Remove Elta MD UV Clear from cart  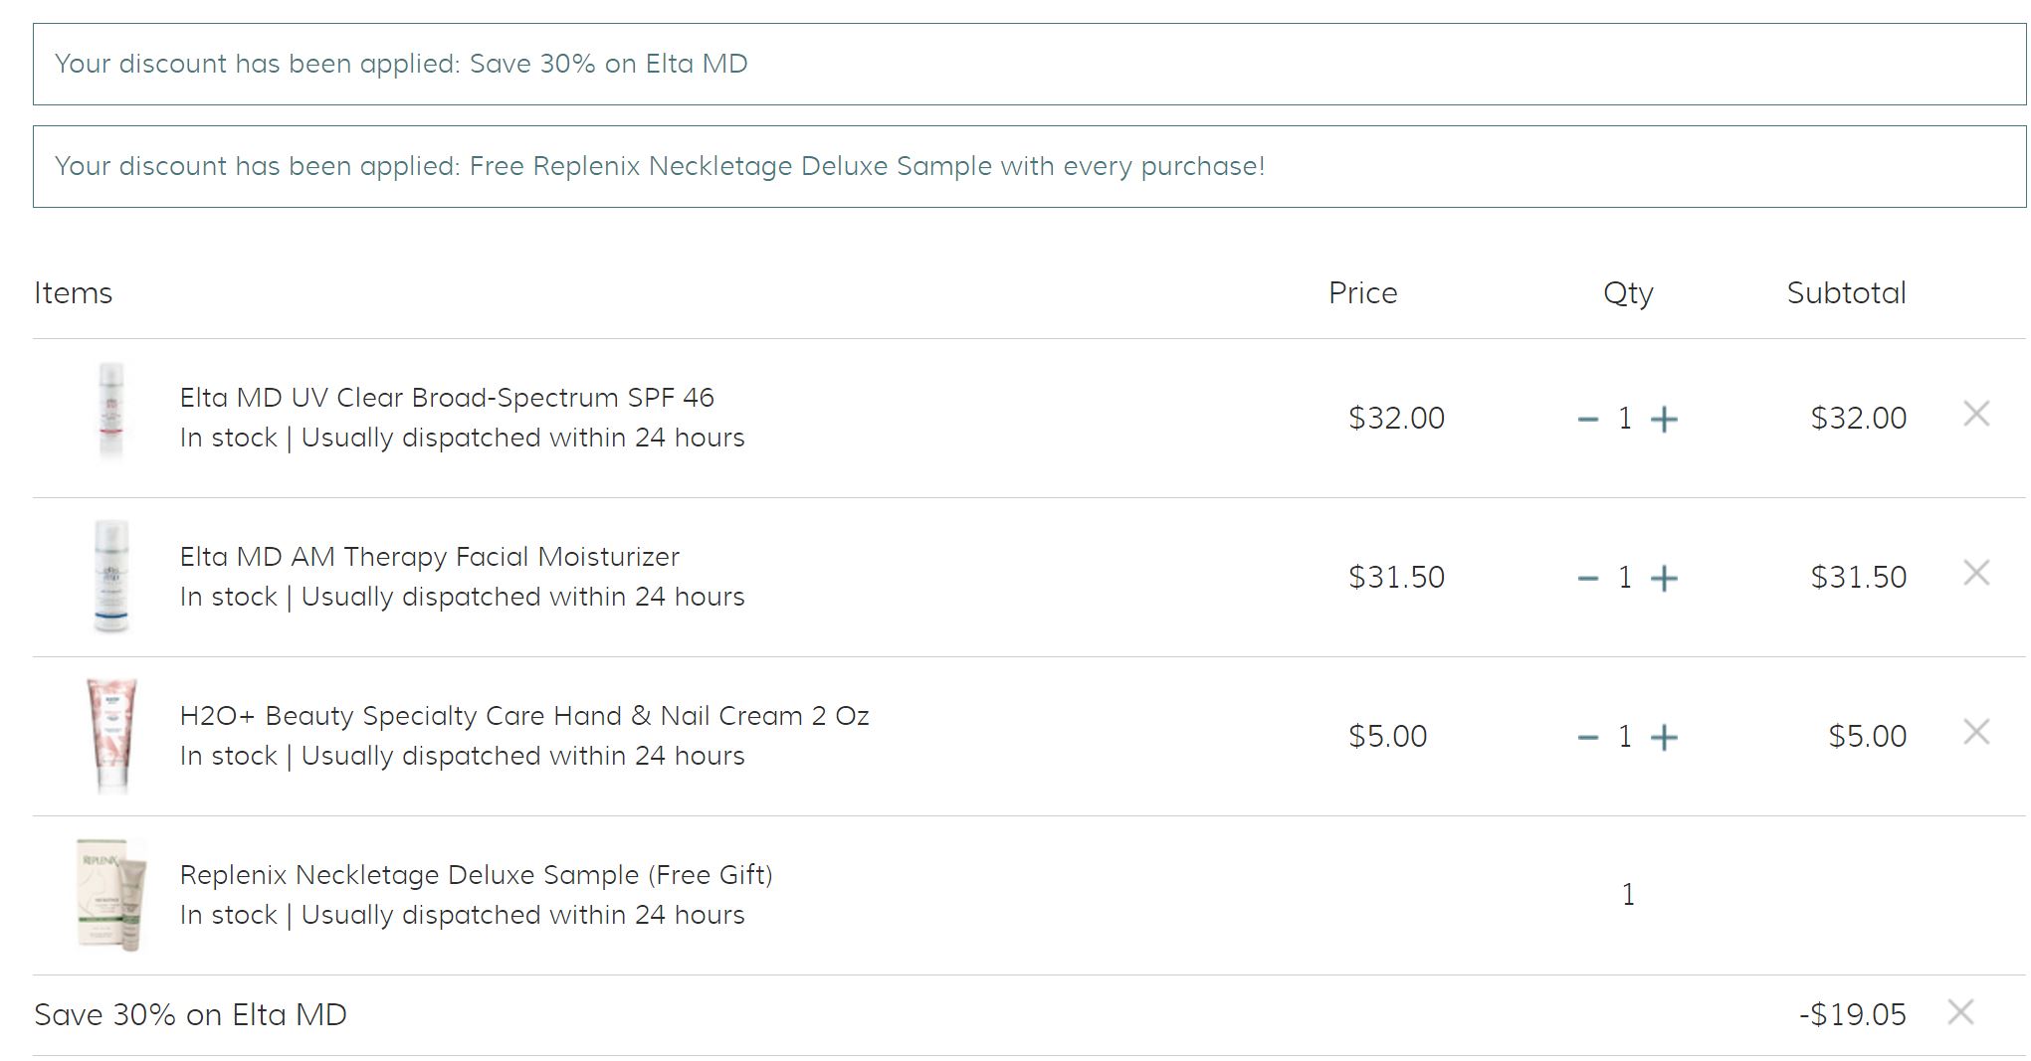1976,414
